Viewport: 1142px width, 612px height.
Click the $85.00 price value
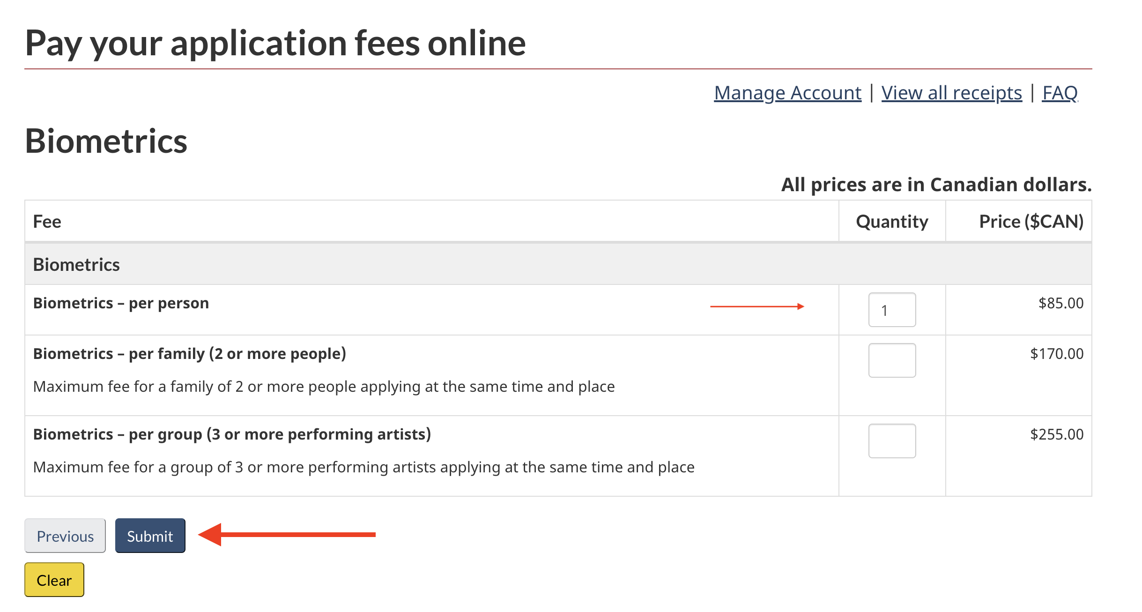(1061, 303)
